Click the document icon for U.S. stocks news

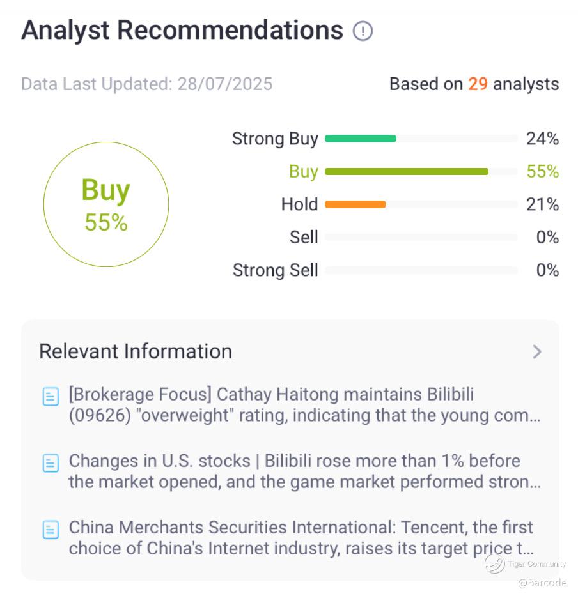point(51,463)
